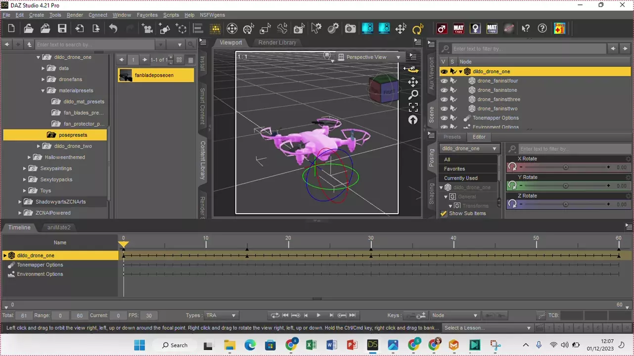Screen dimensions: 634x356
Task: Click the Frame/zoom magnifier in viewport controls
Action: click(413, 94)
